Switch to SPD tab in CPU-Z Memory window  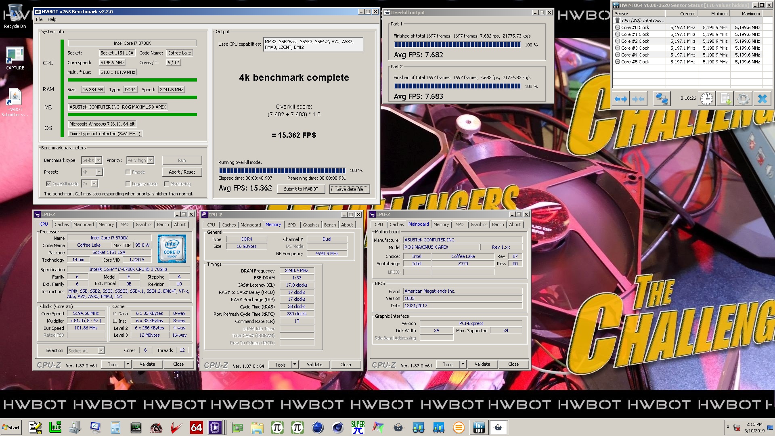tap(292, 225)
